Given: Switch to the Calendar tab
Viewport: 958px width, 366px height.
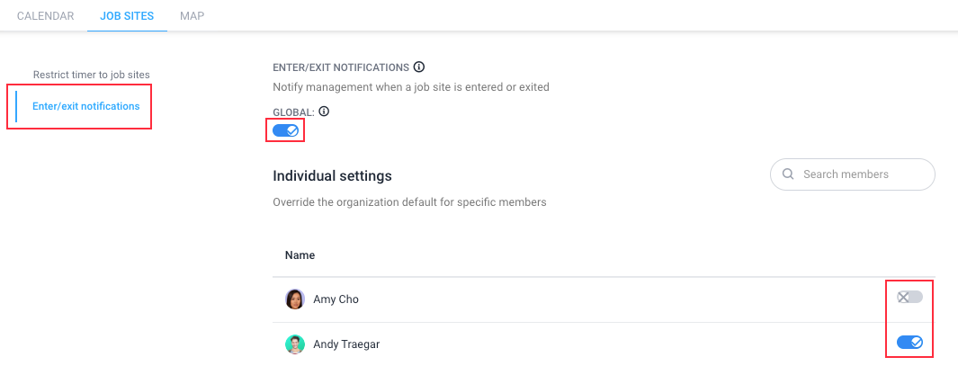Looking at the screenshot, I should (x=45, y=16).
